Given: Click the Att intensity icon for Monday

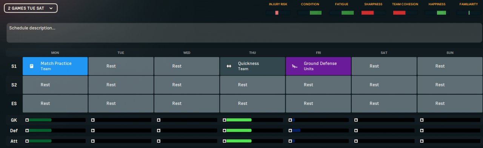Looking at the screenshot, I should tap(27, 141).
